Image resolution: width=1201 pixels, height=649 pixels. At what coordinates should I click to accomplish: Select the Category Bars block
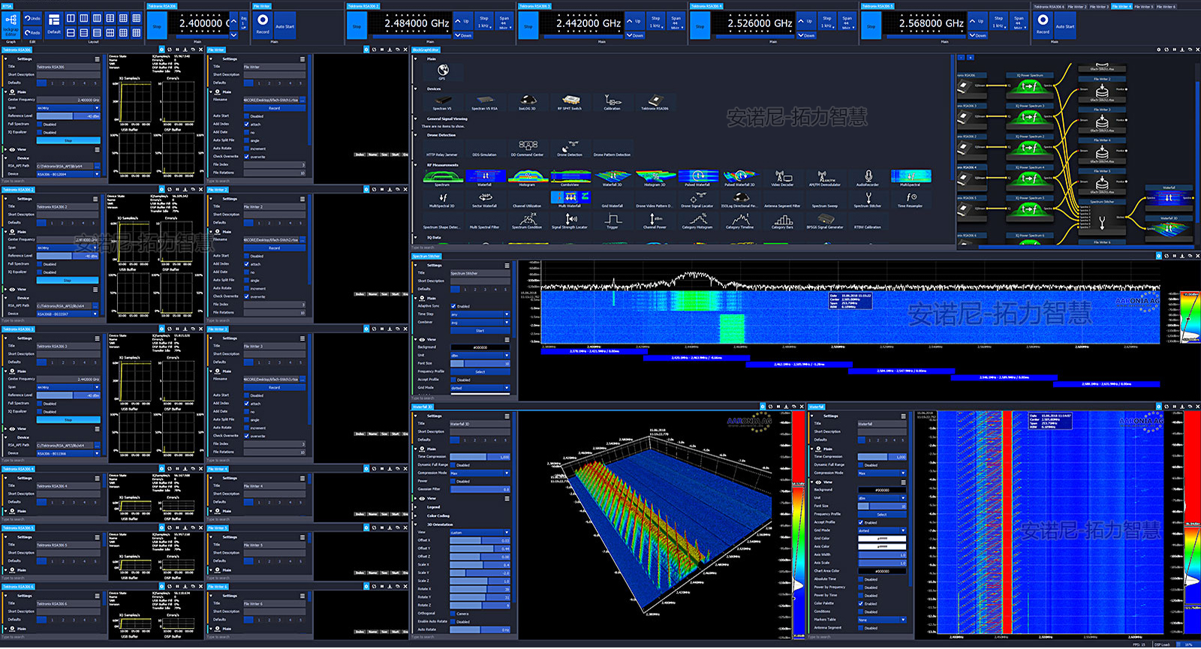[782, 221]
